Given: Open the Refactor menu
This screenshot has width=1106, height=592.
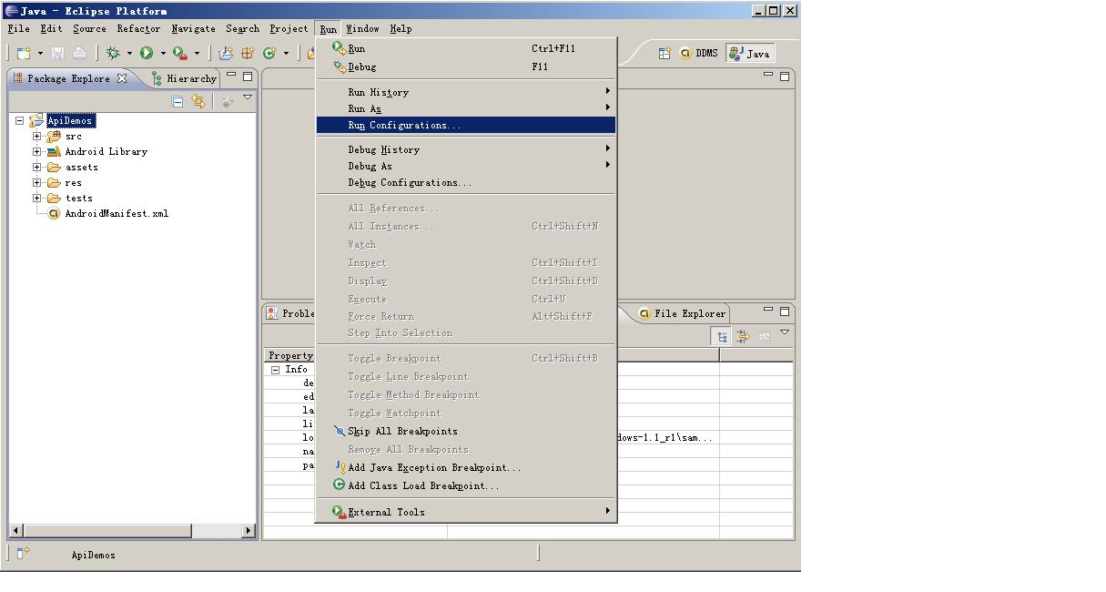Looking at the screenshot, I should tap(138, 28).
